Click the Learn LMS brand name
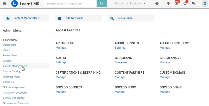Viewport: 209px width, 106px height. click(x=30, y=4)
